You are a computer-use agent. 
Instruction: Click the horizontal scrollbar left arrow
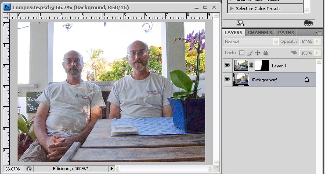tap(118, 169)
